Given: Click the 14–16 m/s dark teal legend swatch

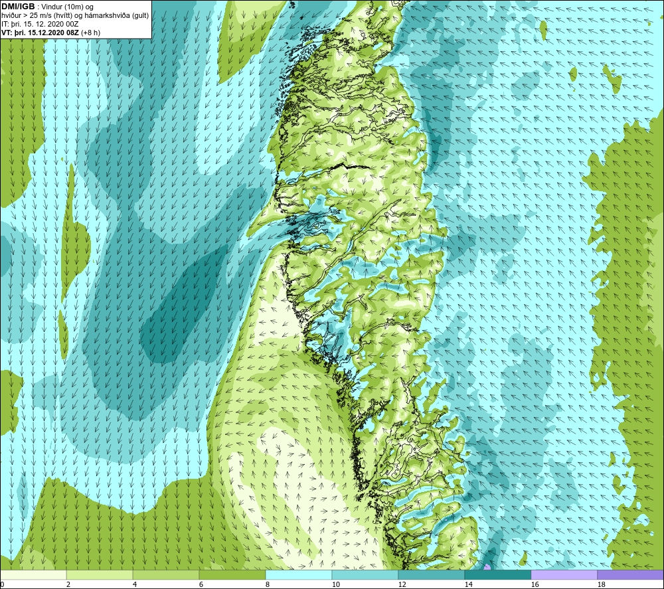Looking at the screenshot, I should [x=497, y=575].
